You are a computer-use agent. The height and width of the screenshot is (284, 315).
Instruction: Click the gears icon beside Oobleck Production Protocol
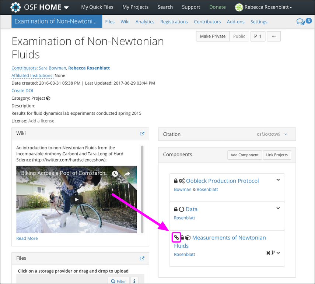click(182, 181)
